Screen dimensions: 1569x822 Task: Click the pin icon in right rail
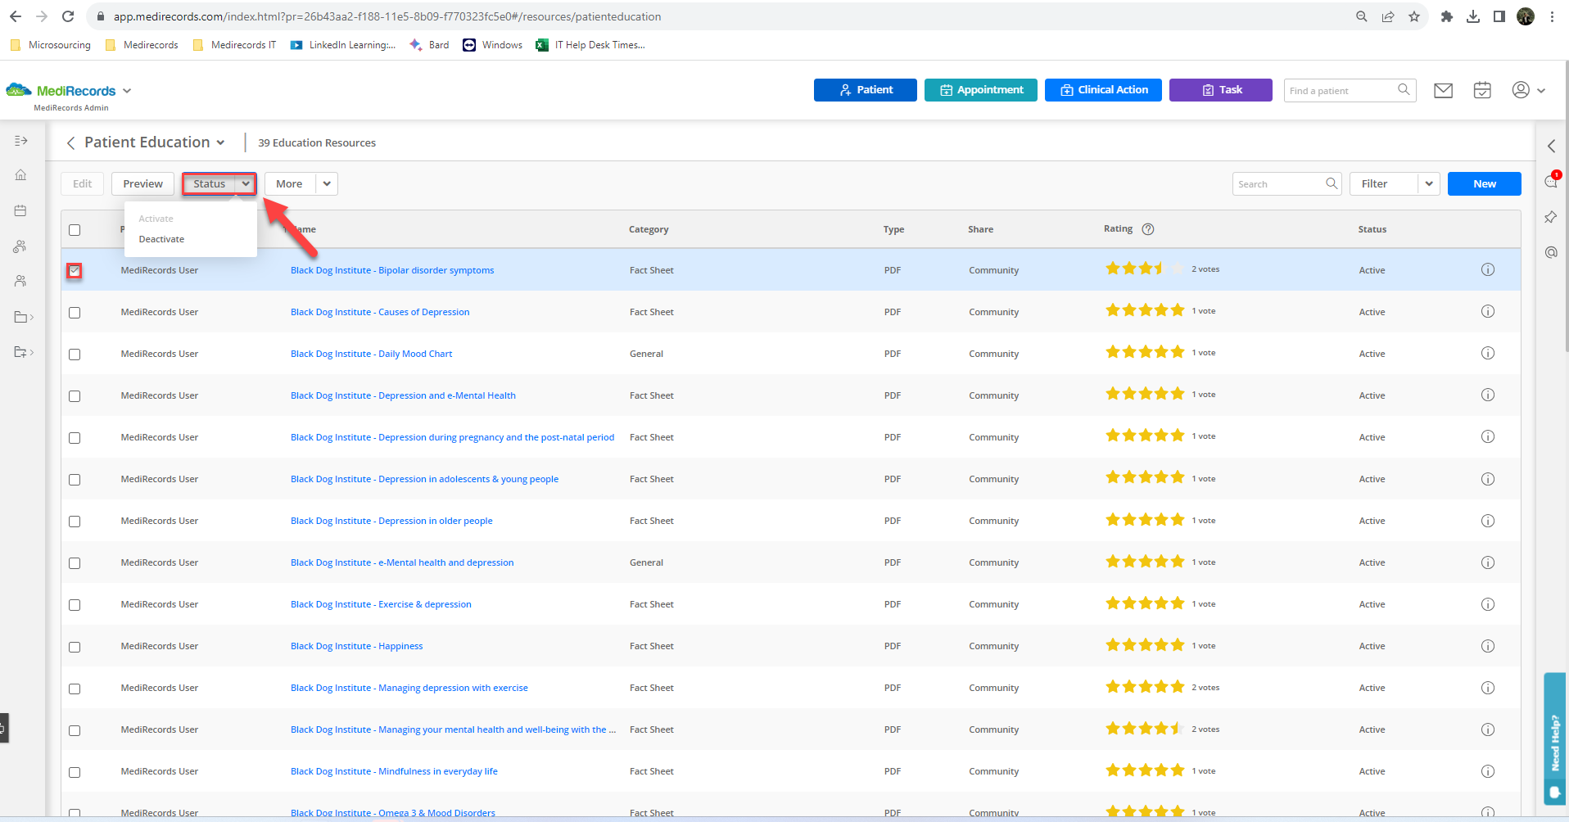(1550, 217)
